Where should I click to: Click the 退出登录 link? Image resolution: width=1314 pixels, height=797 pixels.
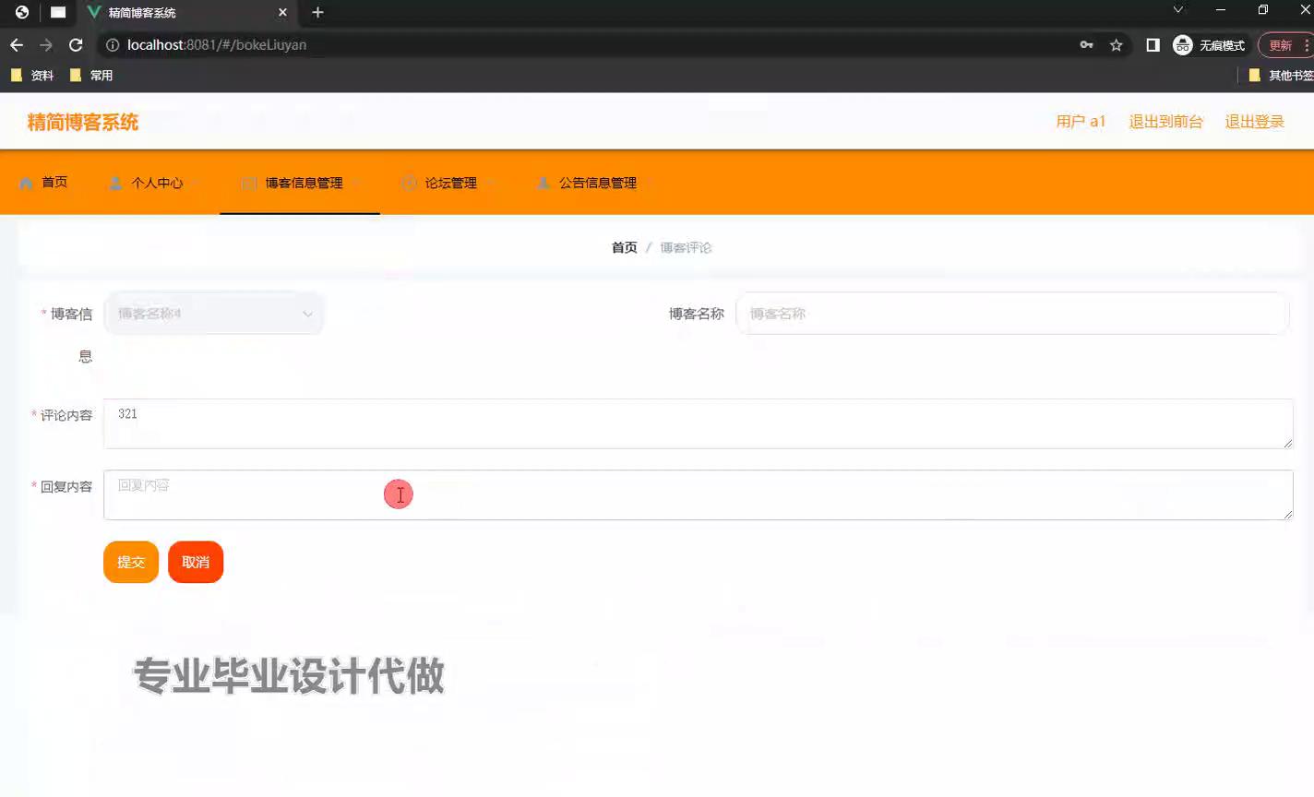(x=1254, y=122)
